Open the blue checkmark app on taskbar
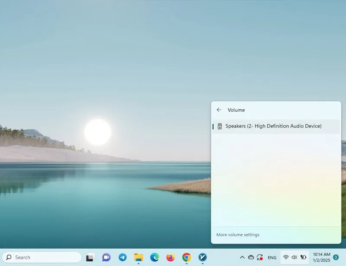The width and height of the screenshot is (346, 266). (x=202, y=257)
